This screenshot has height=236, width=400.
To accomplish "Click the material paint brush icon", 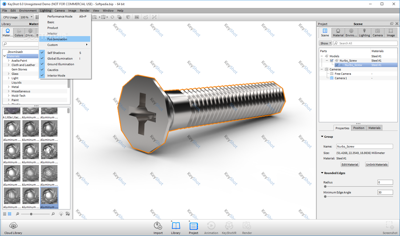I will click(x=146, y=17).
